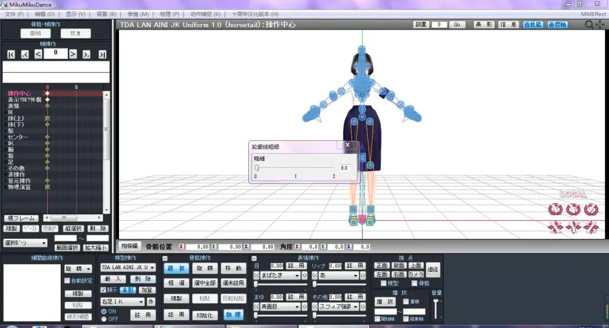Image resolution: width=609 pixels, height=328 pixels.
Task: Jump to previous keyframe button
Action: point(25,54)
